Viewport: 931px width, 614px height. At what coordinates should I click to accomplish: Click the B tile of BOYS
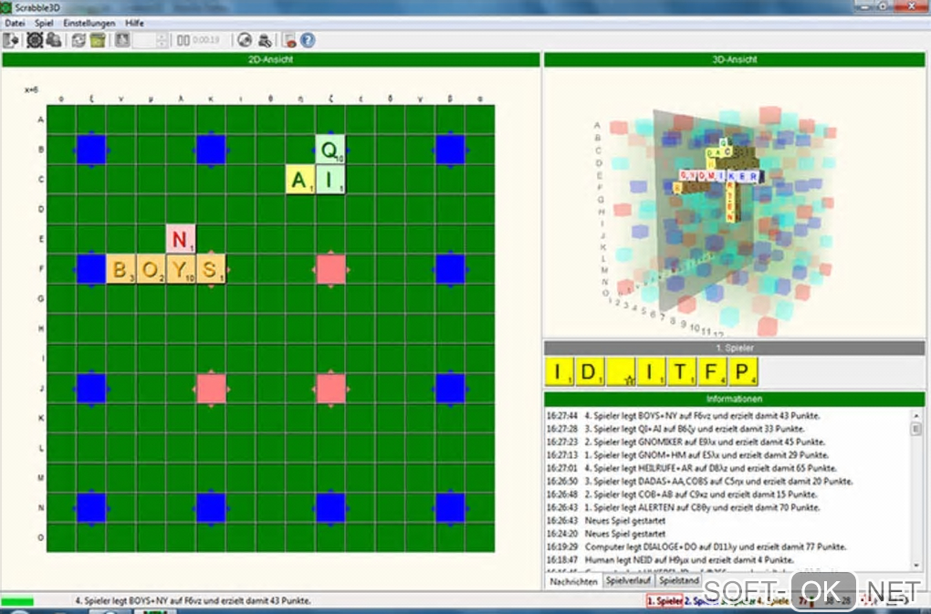[x=121, y=269]
